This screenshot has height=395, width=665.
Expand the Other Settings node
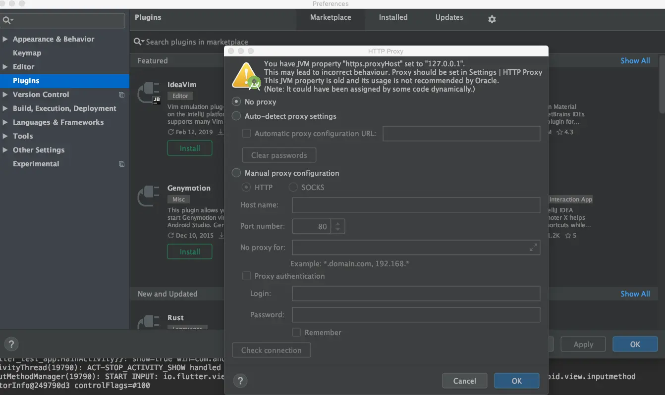click(5, 150)
